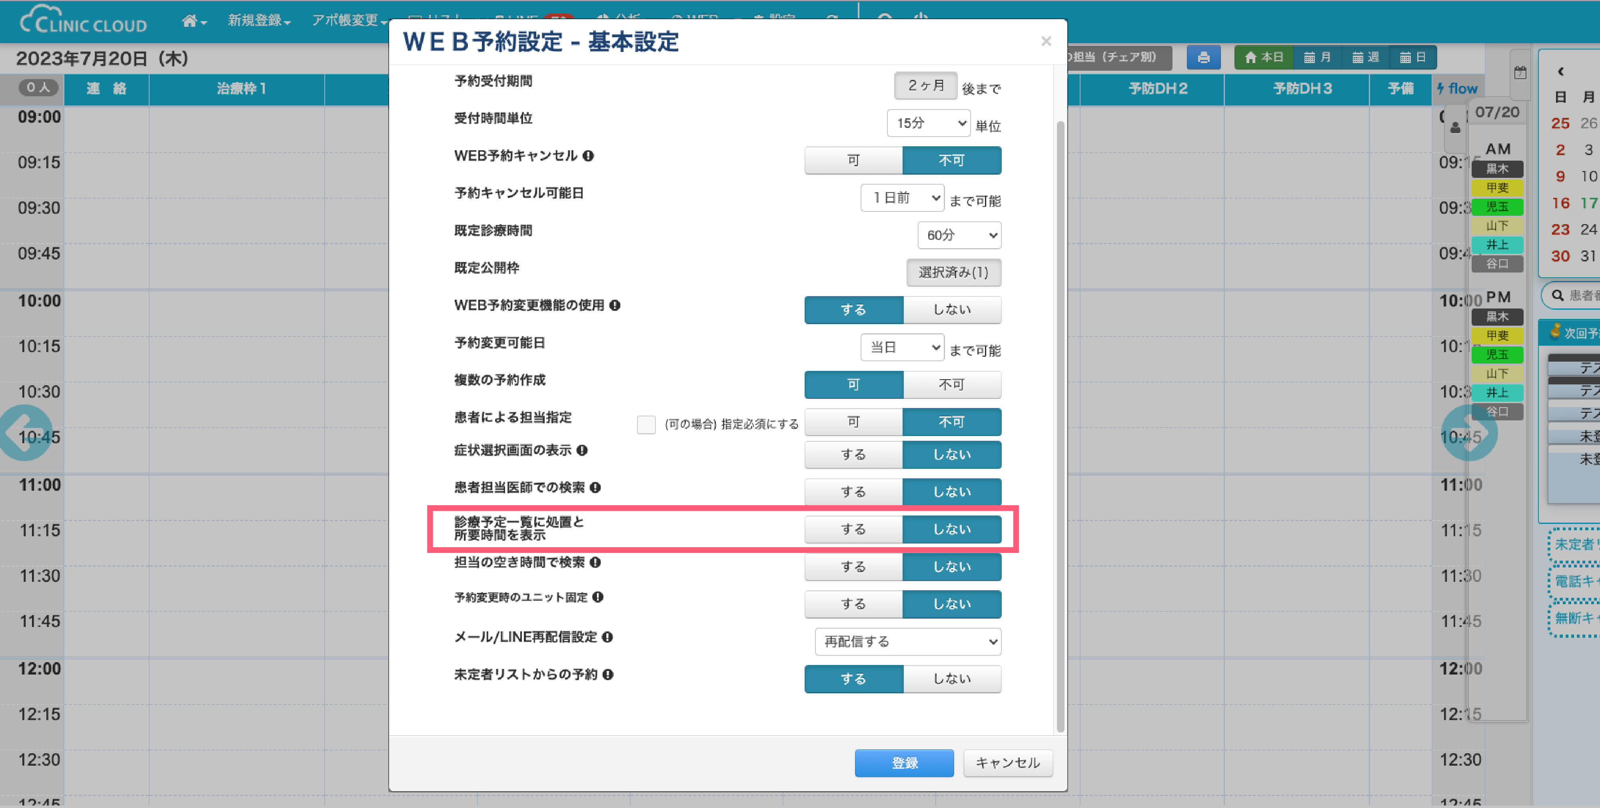Screen dimensions: 1600x808
Task: Click info icon beside WEB予約キャンセル
Action: pyautogui.click(x=588, y=156)
